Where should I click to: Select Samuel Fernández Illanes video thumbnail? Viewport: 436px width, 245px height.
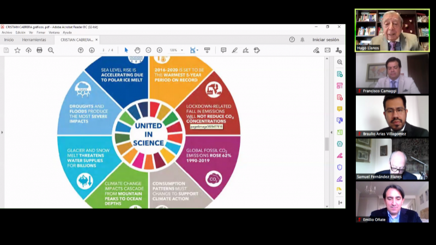(x=392, y=159)
